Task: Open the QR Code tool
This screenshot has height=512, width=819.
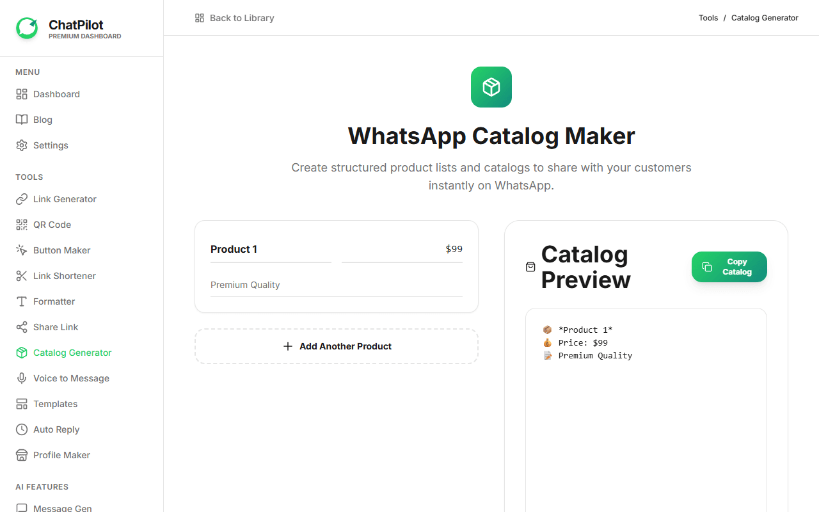Action: [x=53, y=225]
